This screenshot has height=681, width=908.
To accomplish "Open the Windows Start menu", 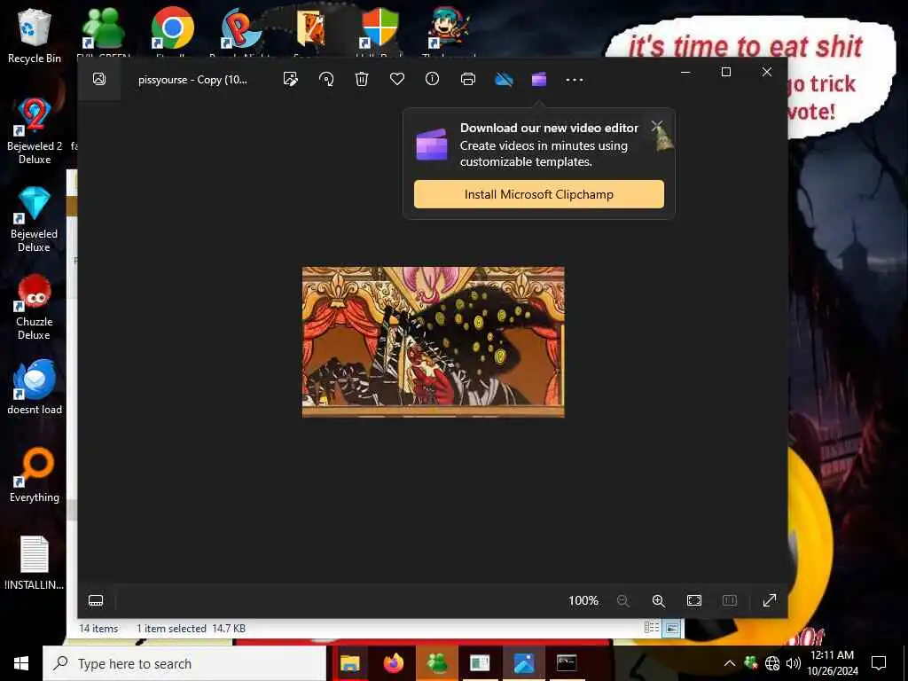I will [21, 663].
